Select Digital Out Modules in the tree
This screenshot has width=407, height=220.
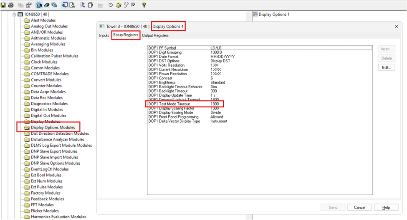point(48,116)
